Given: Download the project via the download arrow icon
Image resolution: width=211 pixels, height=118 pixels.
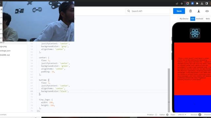Looking at the screenshot, I should pyautogui.click(x=198, y=11).
